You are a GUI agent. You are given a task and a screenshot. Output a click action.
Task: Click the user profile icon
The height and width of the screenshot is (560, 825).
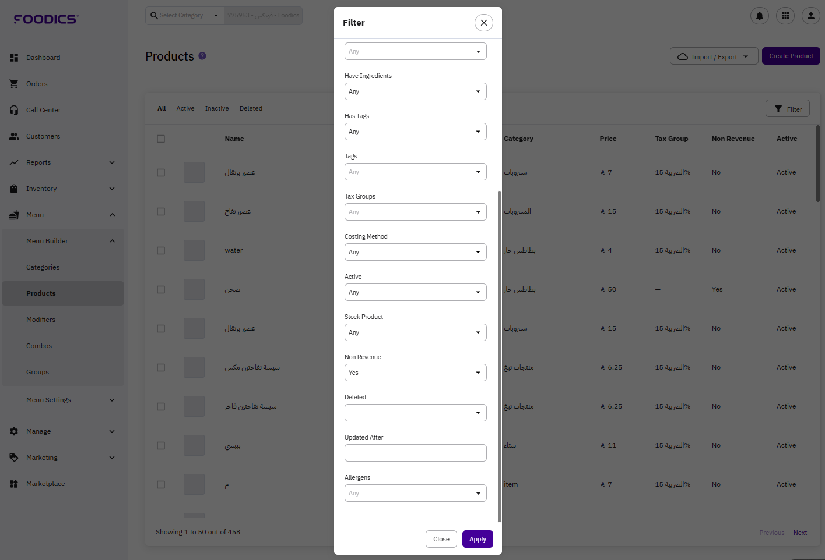[811, 16]
